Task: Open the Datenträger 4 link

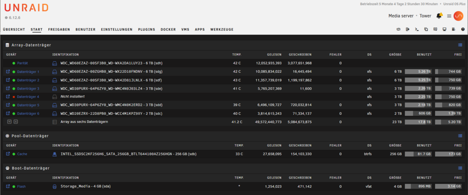Action: [x=28, y=97]
